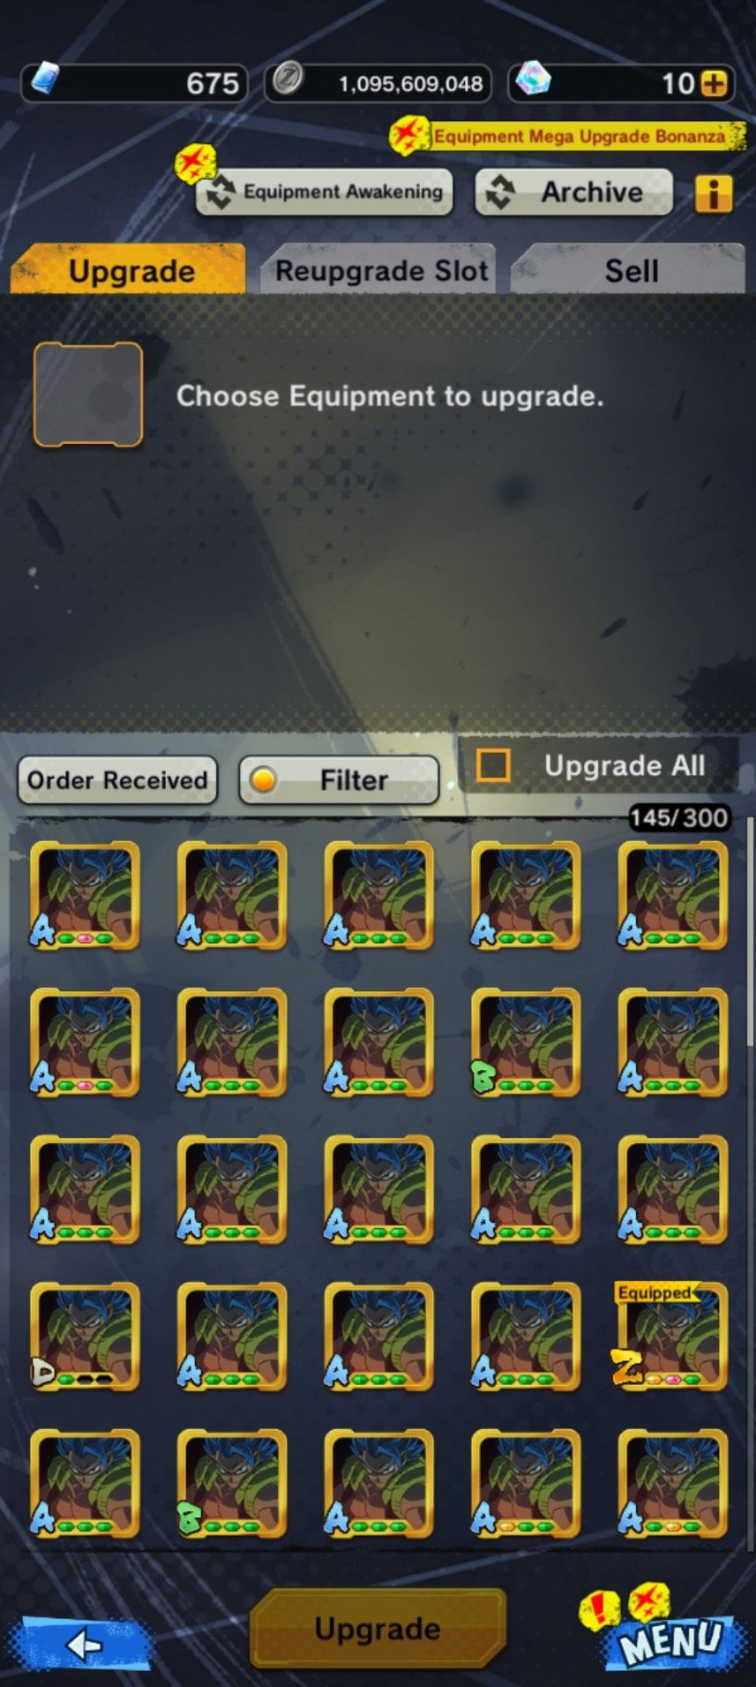The height and width of the screenshot is (1687, 756).
Task: Select the Equipped Z-rank equipment
Action: [x=671, y=1337]
